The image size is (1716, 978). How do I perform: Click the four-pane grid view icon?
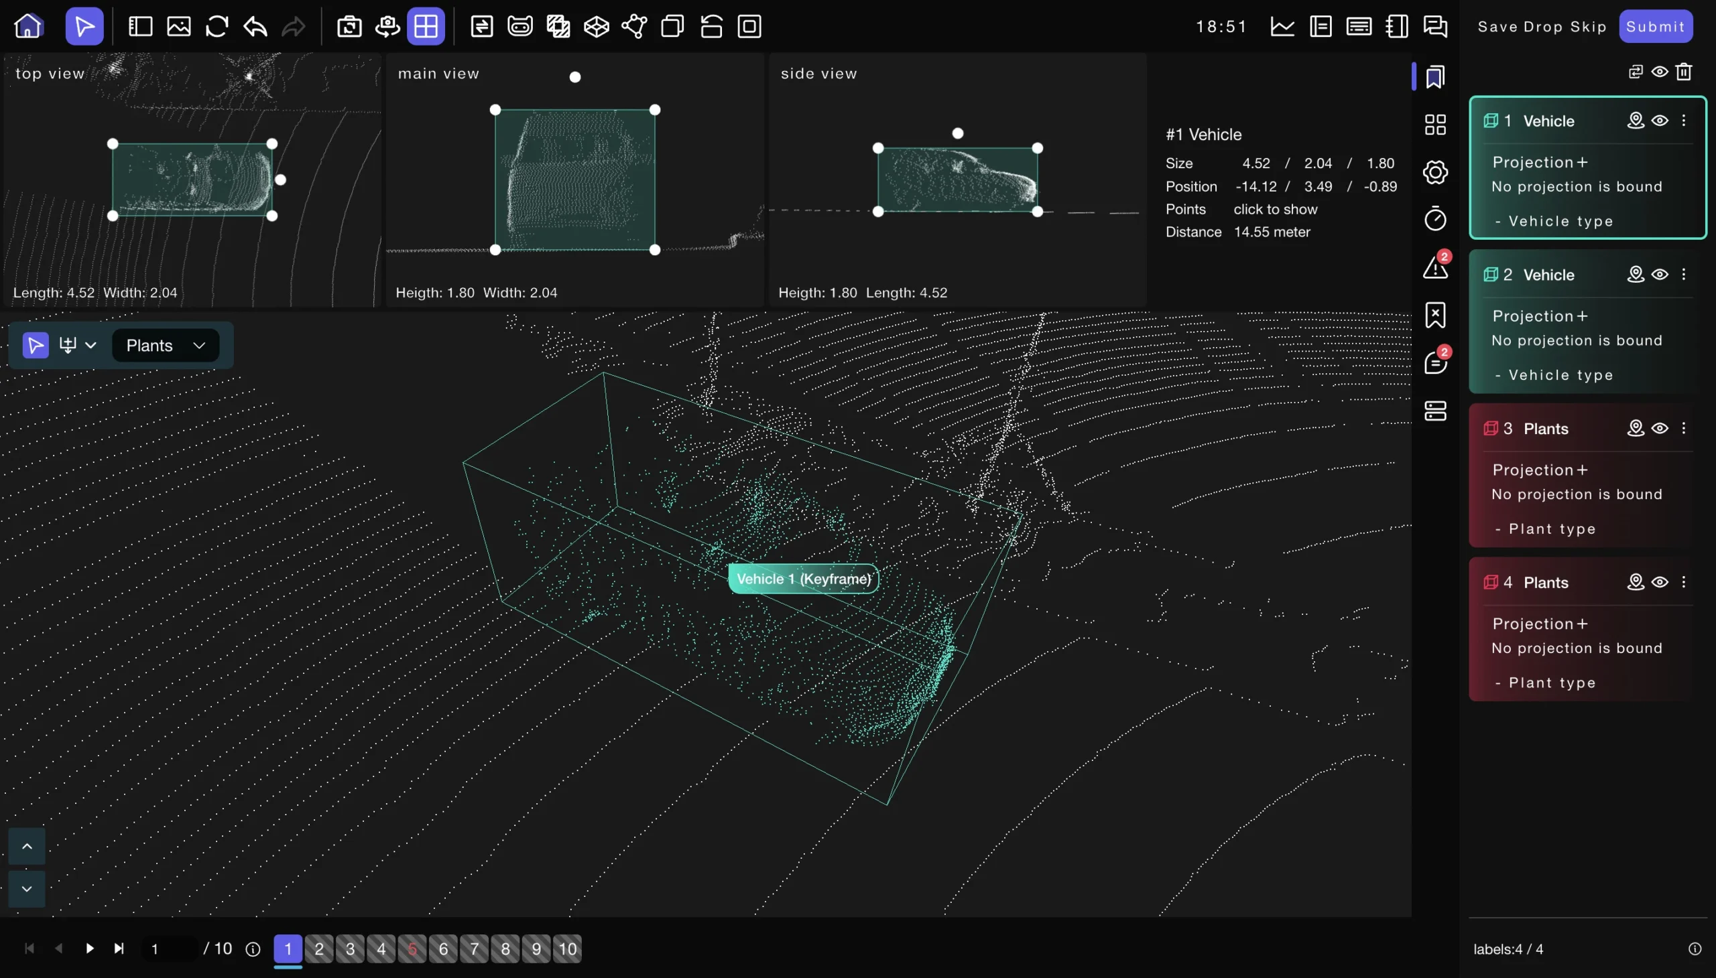pyautogui.click(x=426, y=26)
